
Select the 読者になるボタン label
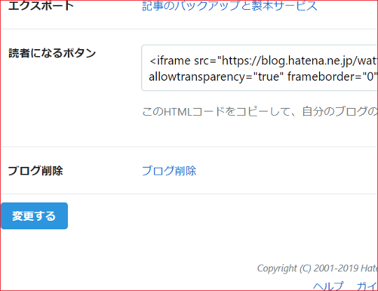click(52, 53)
